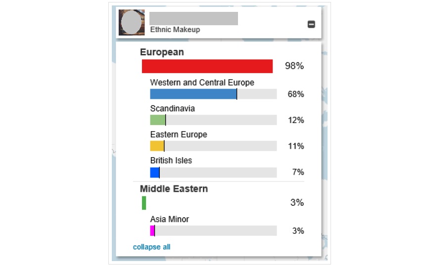The width and height of the screenshot is (426, 268).
Task: Click the Scandinavia label
Action: pyautogui.click(x=173, y=109)
